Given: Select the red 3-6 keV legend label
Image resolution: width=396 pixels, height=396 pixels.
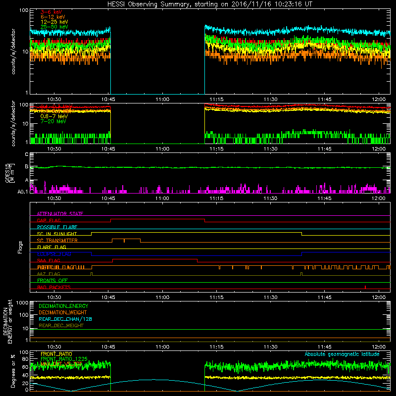Looking at the screenshot, I should [x=51, y=12].
